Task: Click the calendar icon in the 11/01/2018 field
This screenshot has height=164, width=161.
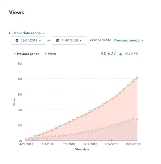Action: 57,41
